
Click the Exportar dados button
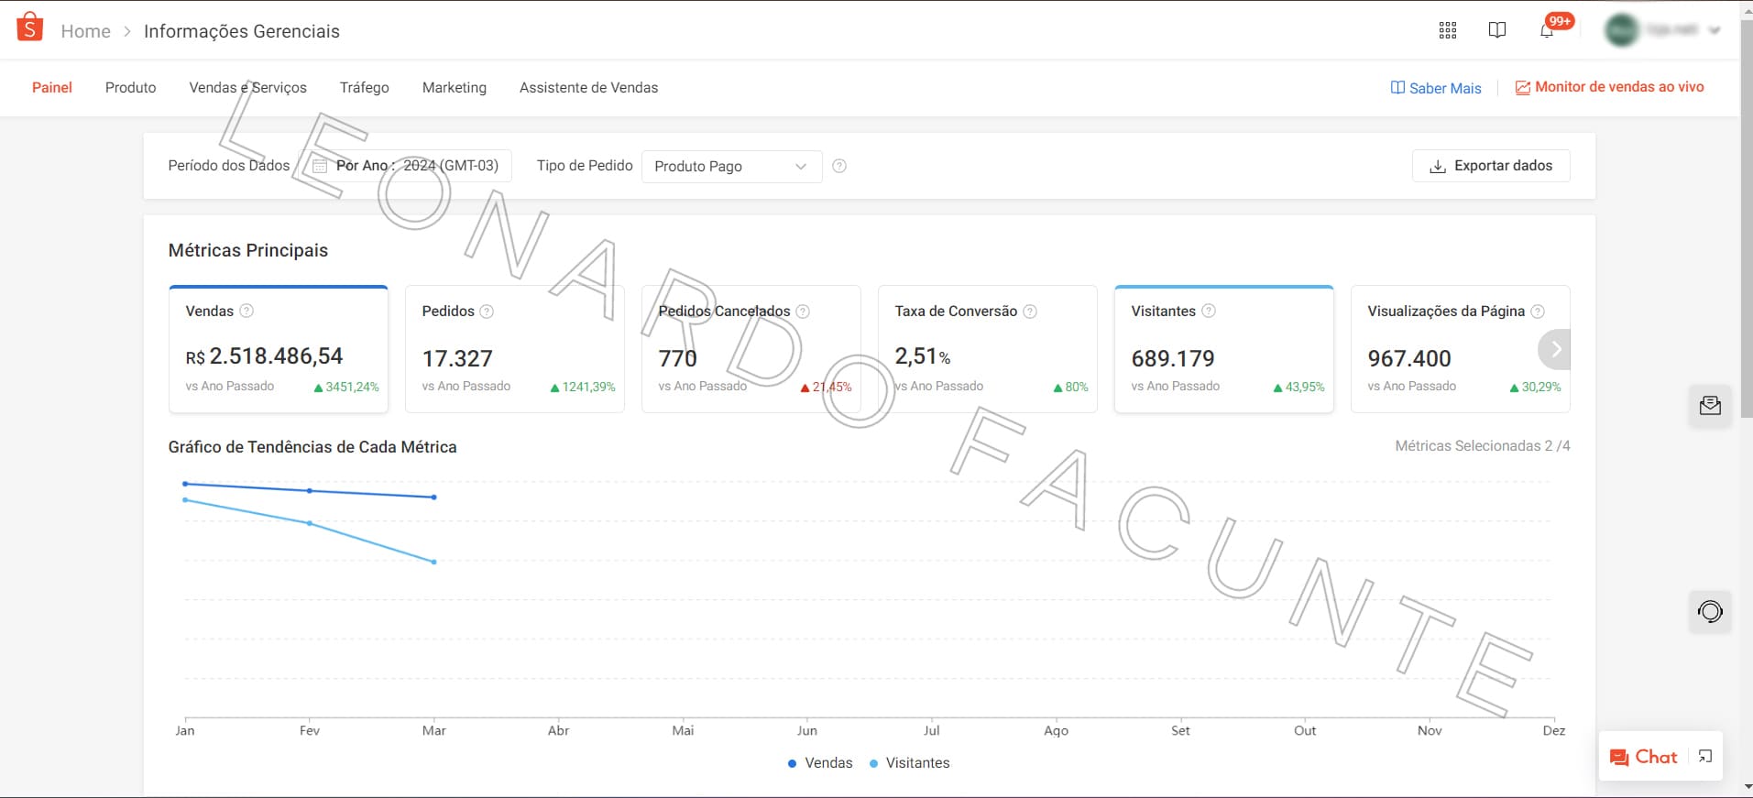coord(1491,166)
